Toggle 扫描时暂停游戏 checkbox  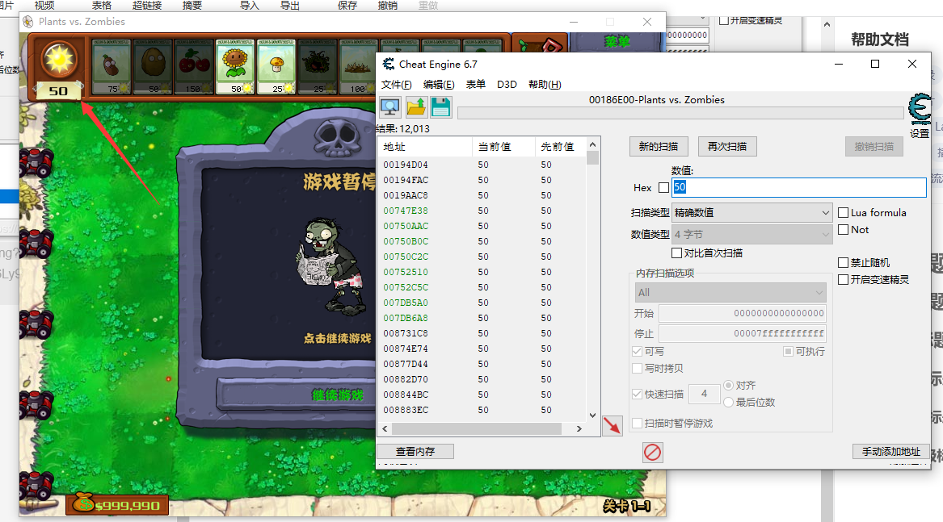pos(637,424)
